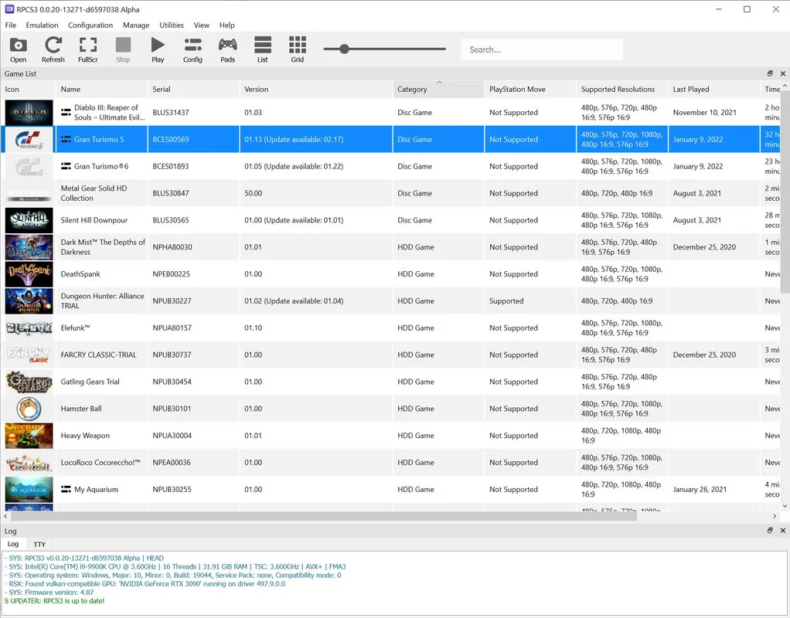Select the FARCRY CLASSIC icon
Screen dimensions: 790x618
click(x=29, y=355)
